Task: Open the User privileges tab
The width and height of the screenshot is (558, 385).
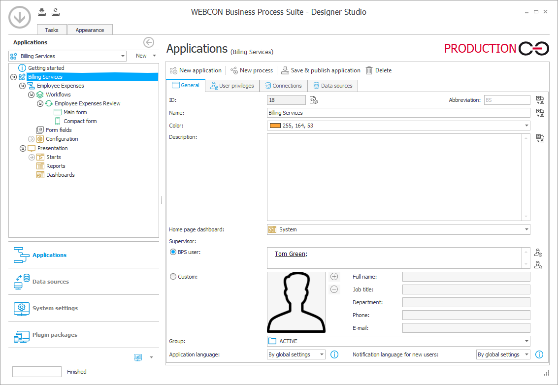Action: [x=232, y=86]
